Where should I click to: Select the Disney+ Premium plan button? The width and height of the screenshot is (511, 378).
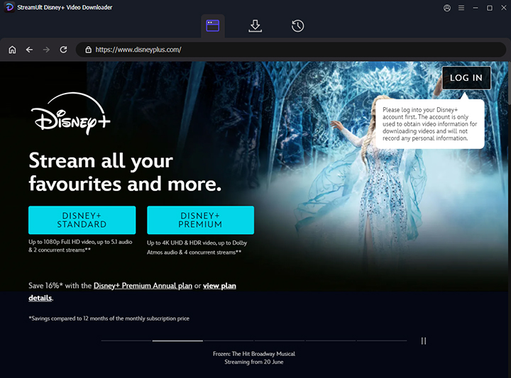(200, 220)
